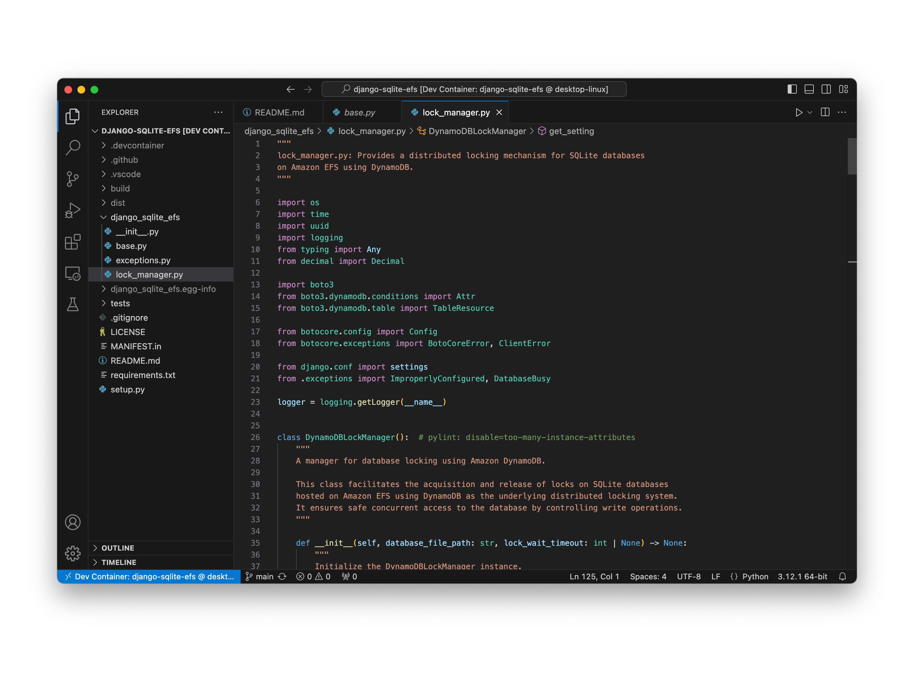914x685 pixels.
Task: Collapse DJANGO-SQLITE-EFS root folder
Action: point(161,131)
